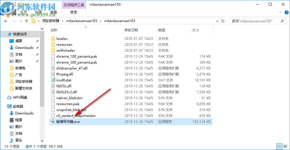
Task: Open the 主页 ribbon tab
Action: (x=24, y=12)
